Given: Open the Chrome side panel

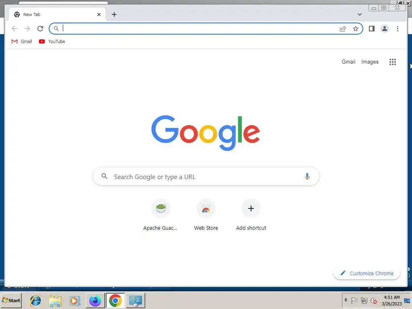Looking at the screenshot, I should [x=371, y=29].
